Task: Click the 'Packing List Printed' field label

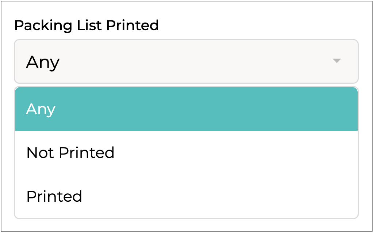Action: pyautogui.click(x=86, y=25)
